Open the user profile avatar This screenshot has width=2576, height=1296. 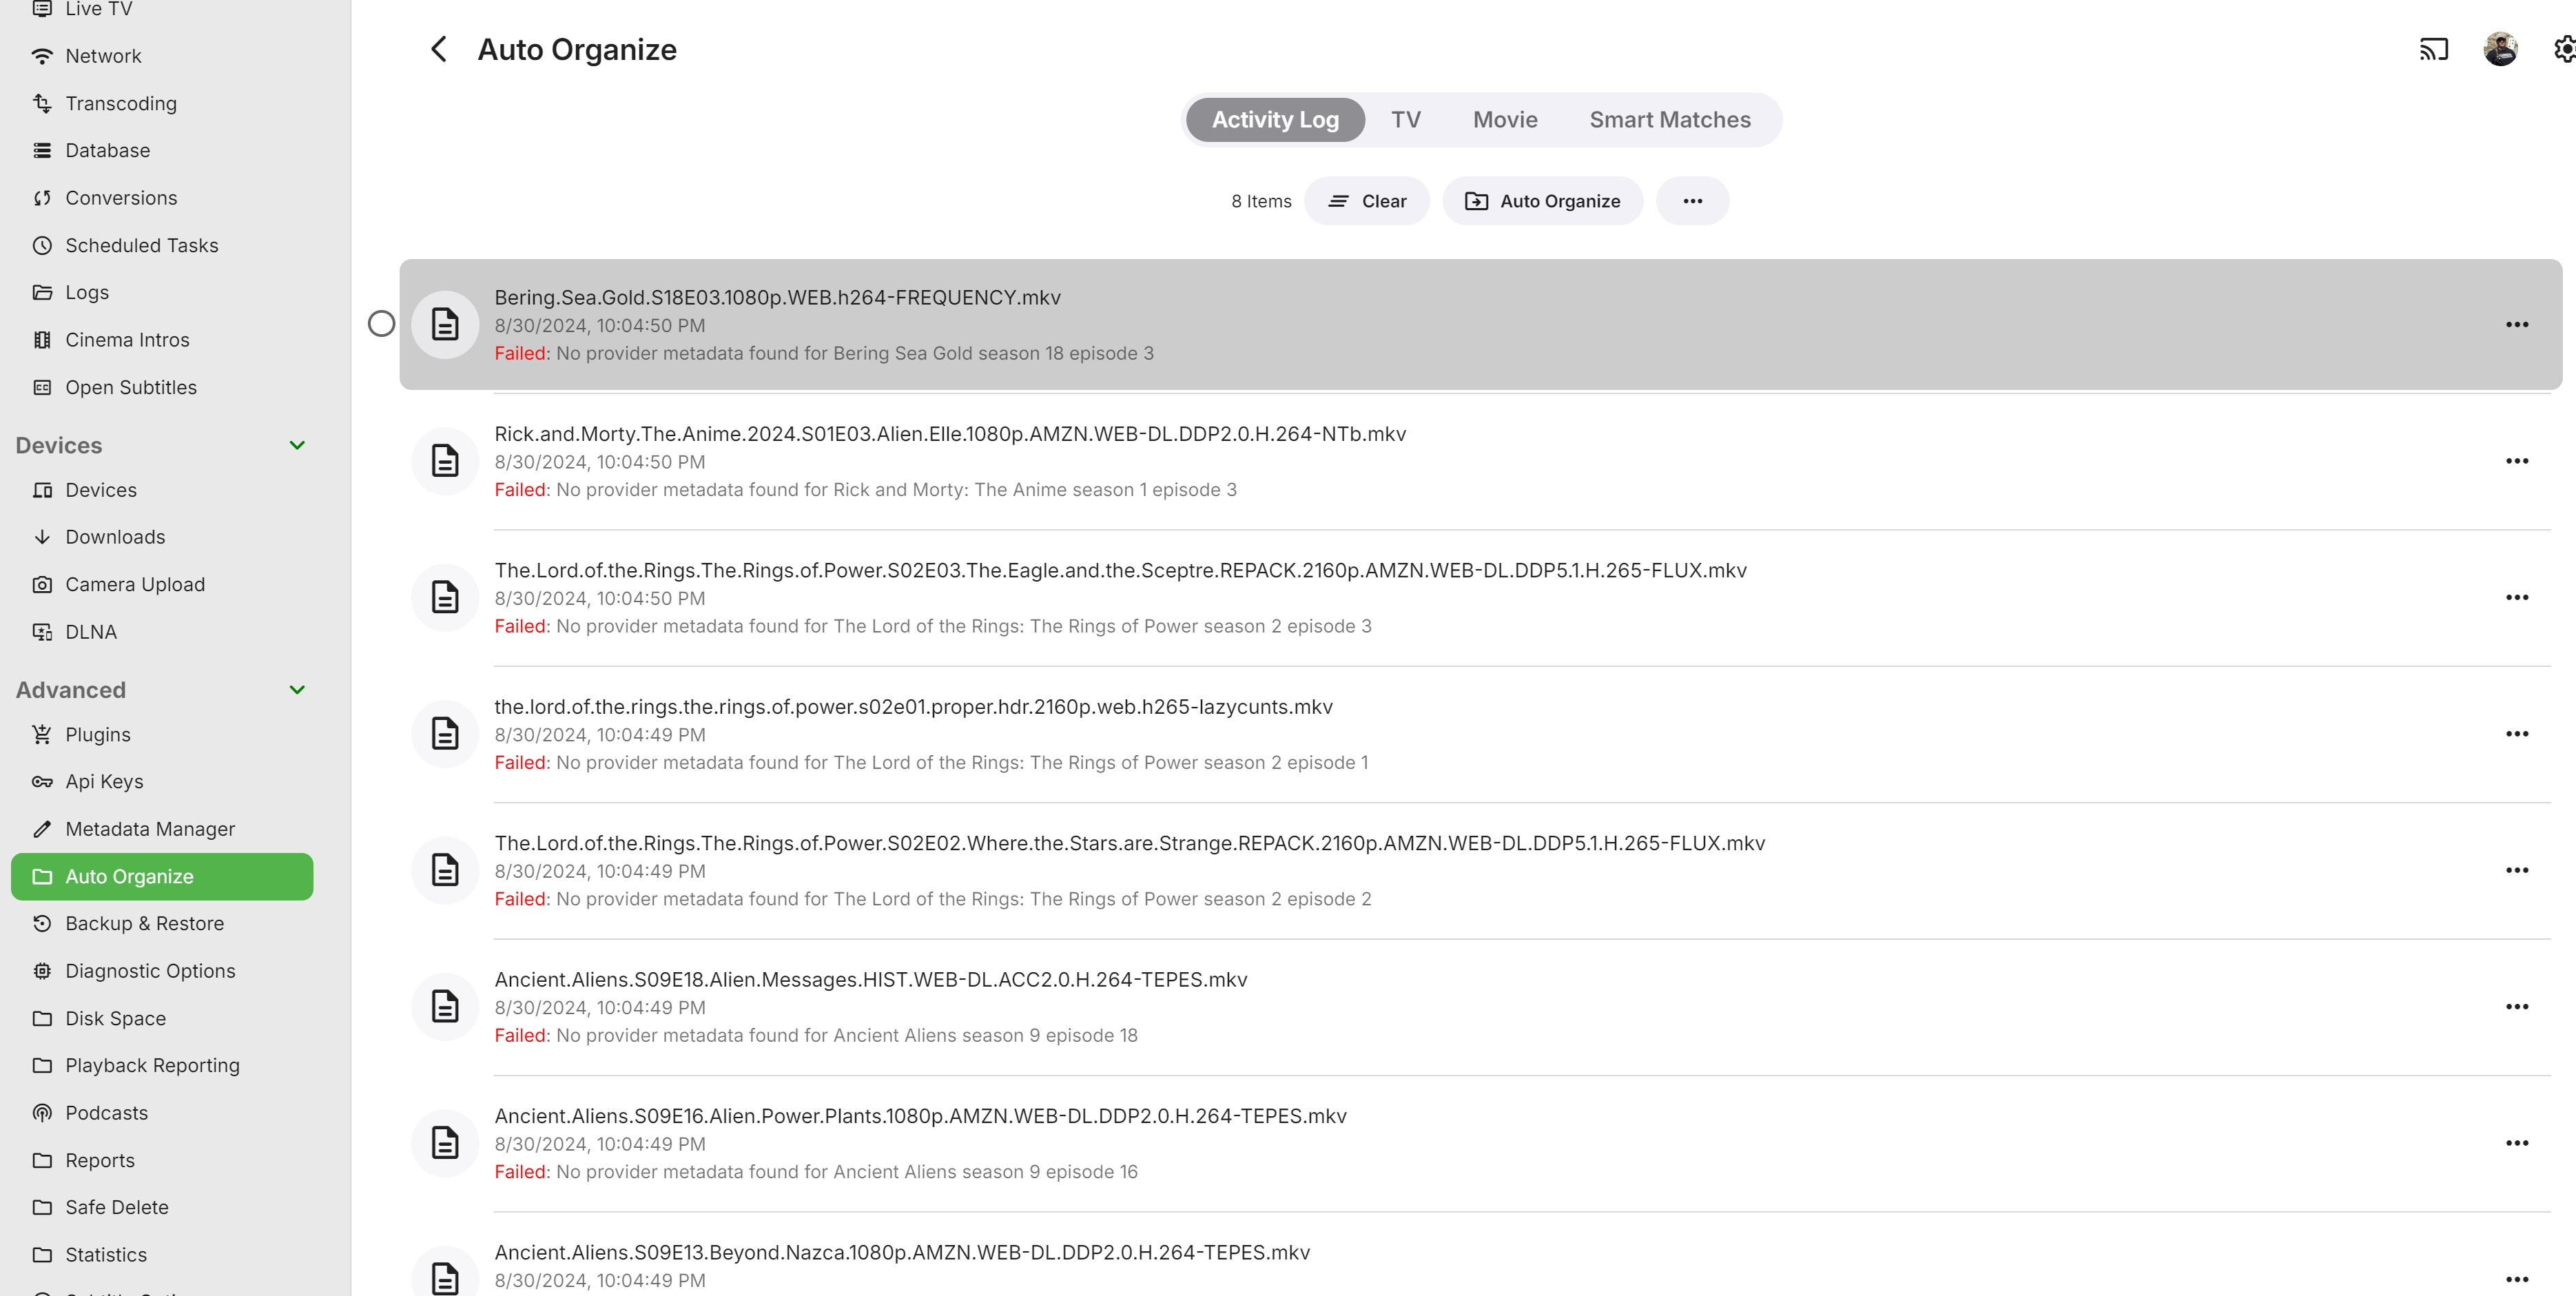pyautogui.click(x=2500, y=49)
